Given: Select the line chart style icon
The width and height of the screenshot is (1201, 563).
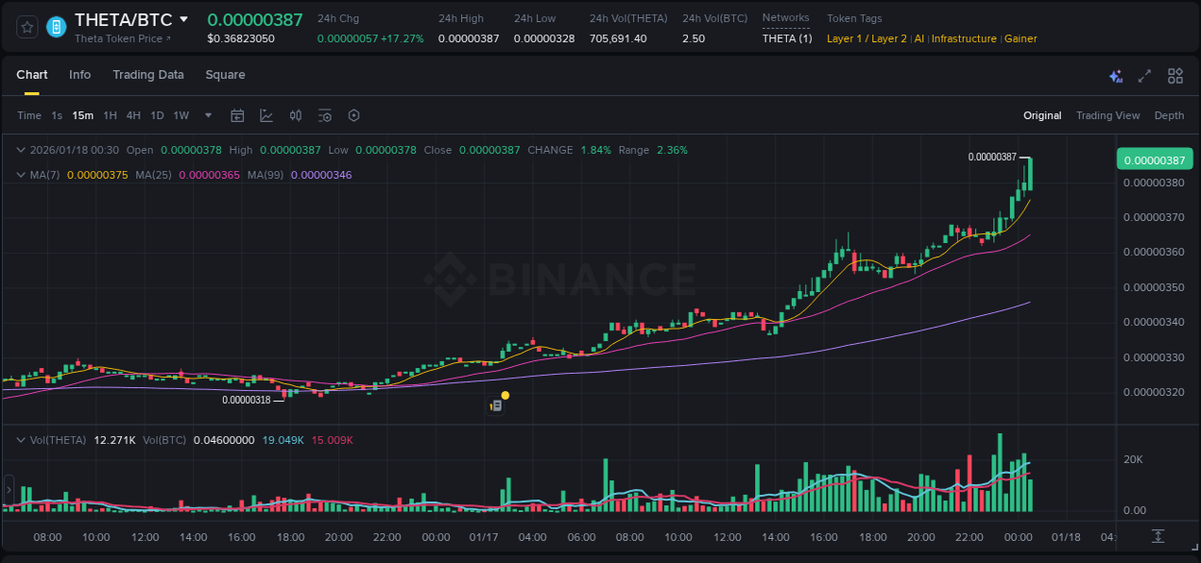Looking at the screenshot, I should pos(267,115).
